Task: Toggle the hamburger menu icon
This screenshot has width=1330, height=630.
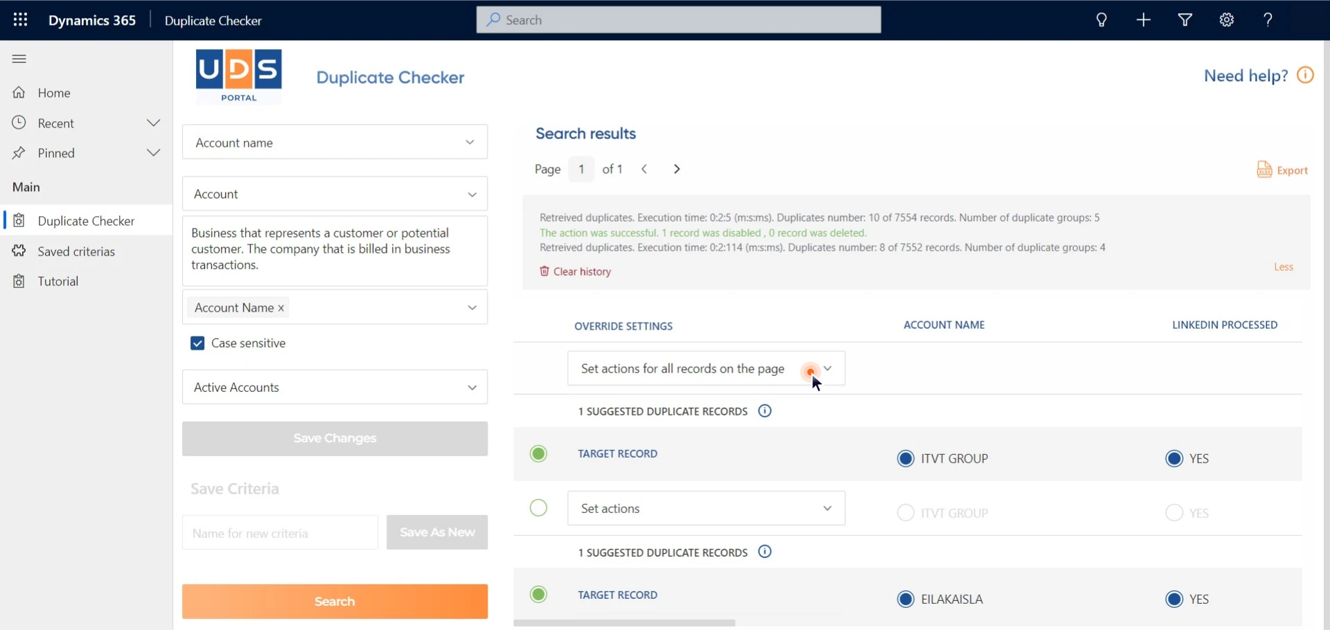Action: coord(19,59)
